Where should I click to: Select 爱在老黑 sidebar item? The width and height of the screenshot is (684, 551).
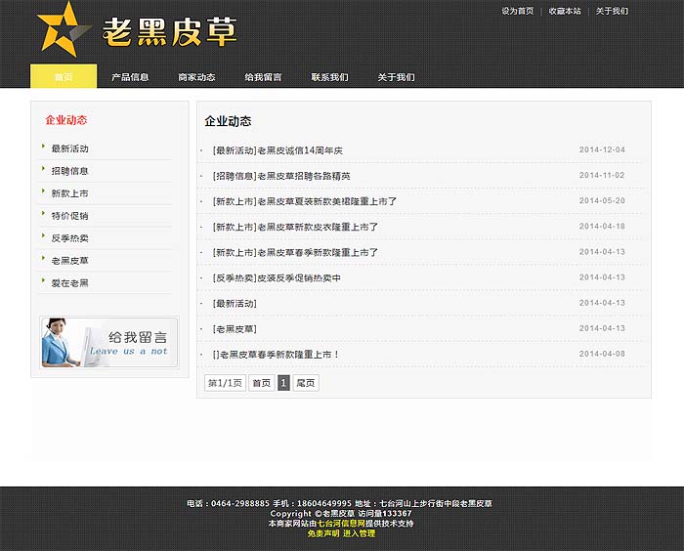70,283
